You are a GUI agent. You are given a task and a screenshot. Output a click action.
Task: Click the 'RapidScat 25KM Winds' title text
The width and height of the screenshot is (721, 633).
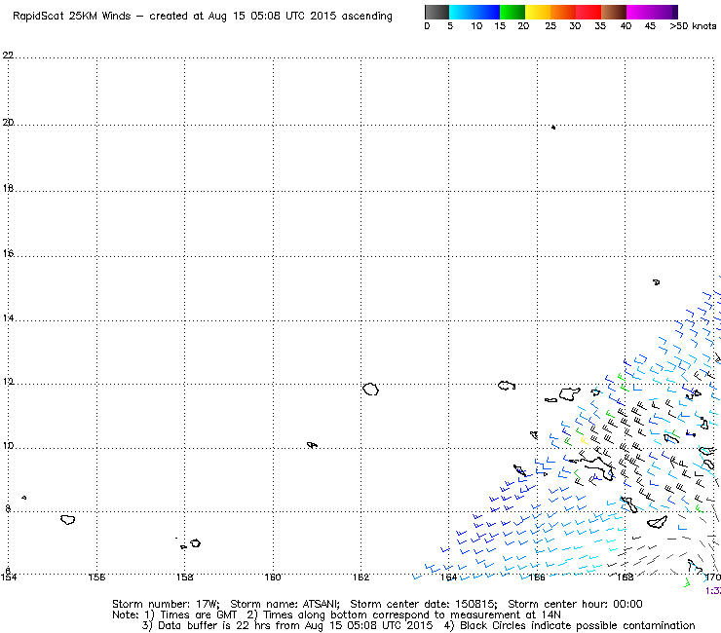click(72, 16)
